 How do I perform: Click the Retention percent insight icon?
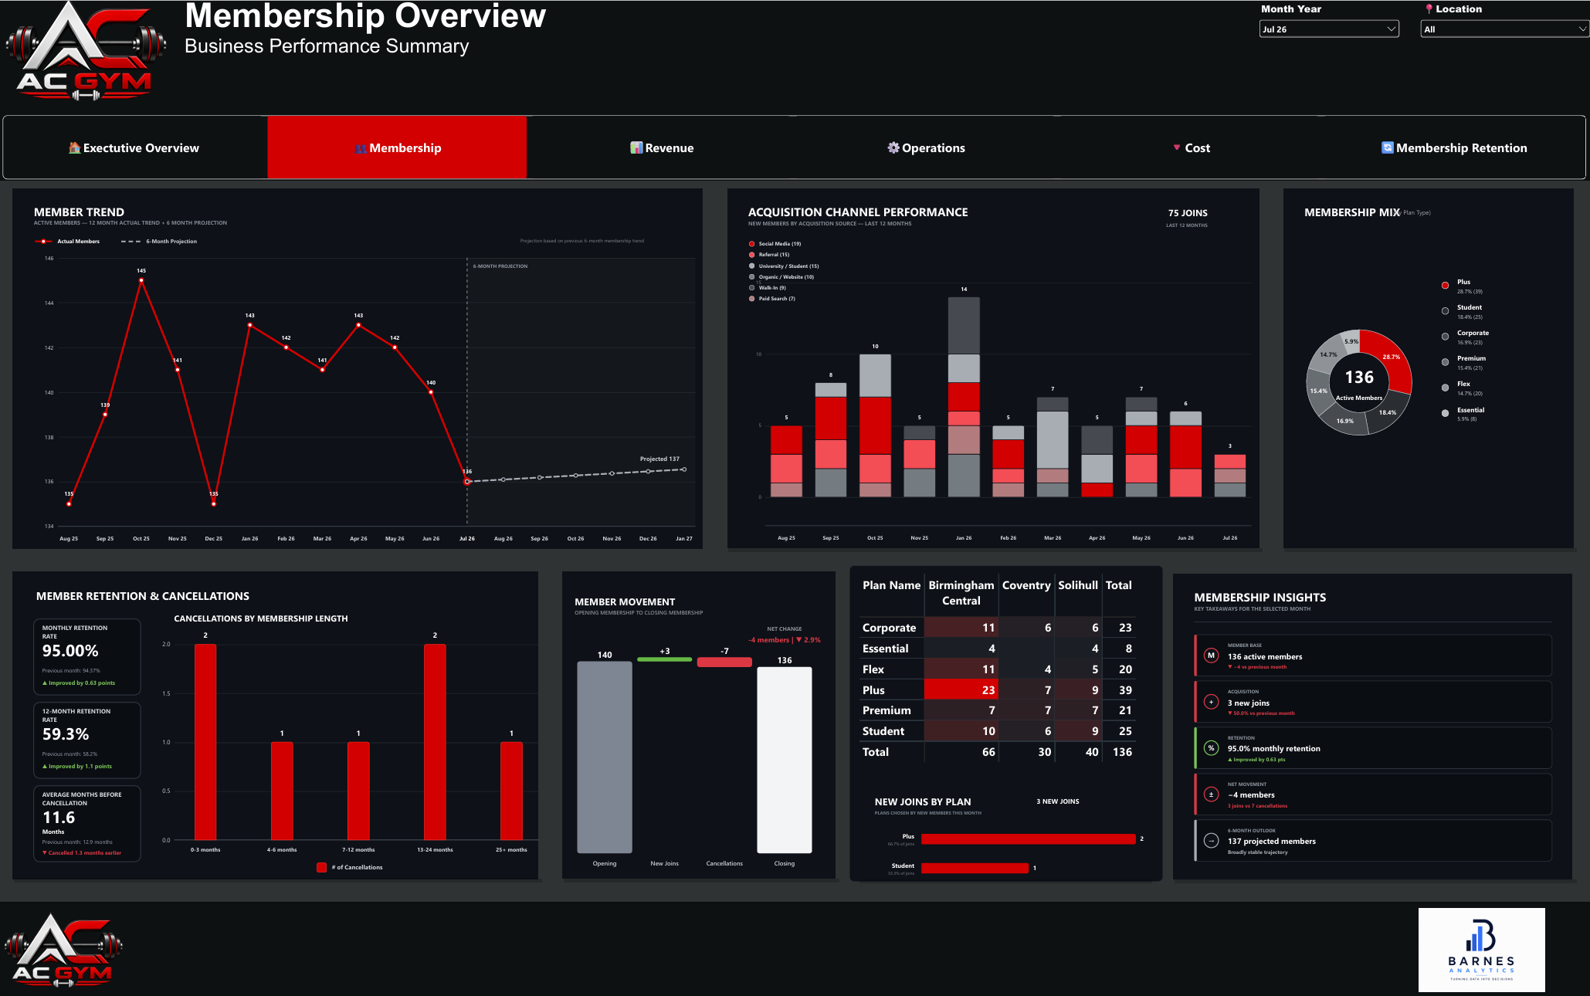(1211, 747)
